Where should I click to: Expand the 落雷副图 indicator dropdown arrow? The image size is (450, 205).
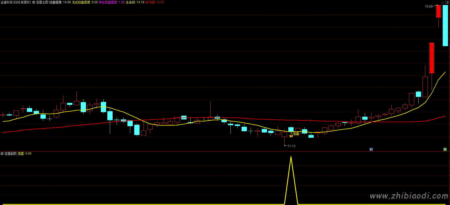point(2,154)
